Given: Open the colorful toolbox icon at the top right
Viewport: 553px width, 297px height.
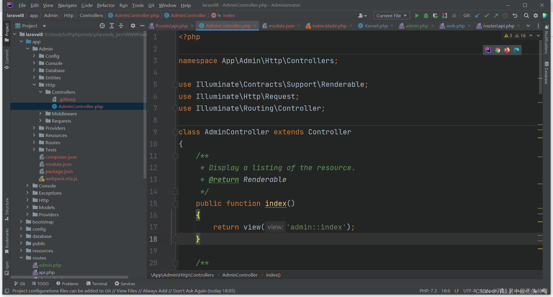Looking at the screenshot, I should [545, 16].
